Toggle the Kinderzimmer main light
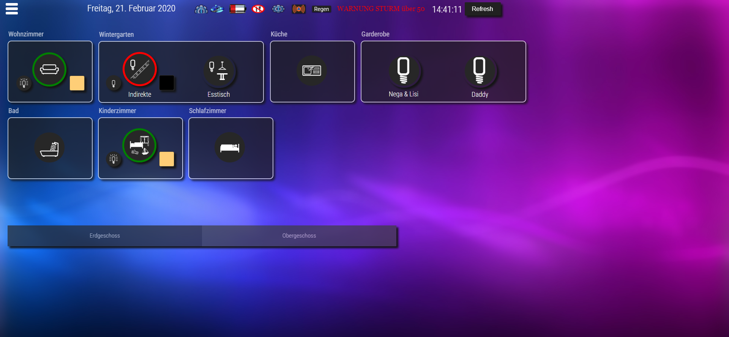This screenshot has width=729, height=337. tap(139, 145)
